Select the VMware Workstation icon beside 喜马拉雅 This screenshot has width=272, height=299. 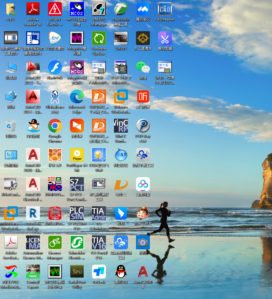point(121,97)
